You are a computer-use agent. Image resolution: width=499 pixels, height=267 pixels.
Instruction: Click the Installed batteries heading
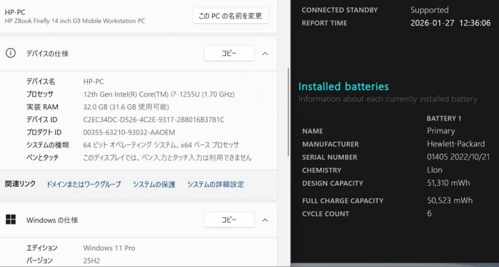tap(343, 87)
